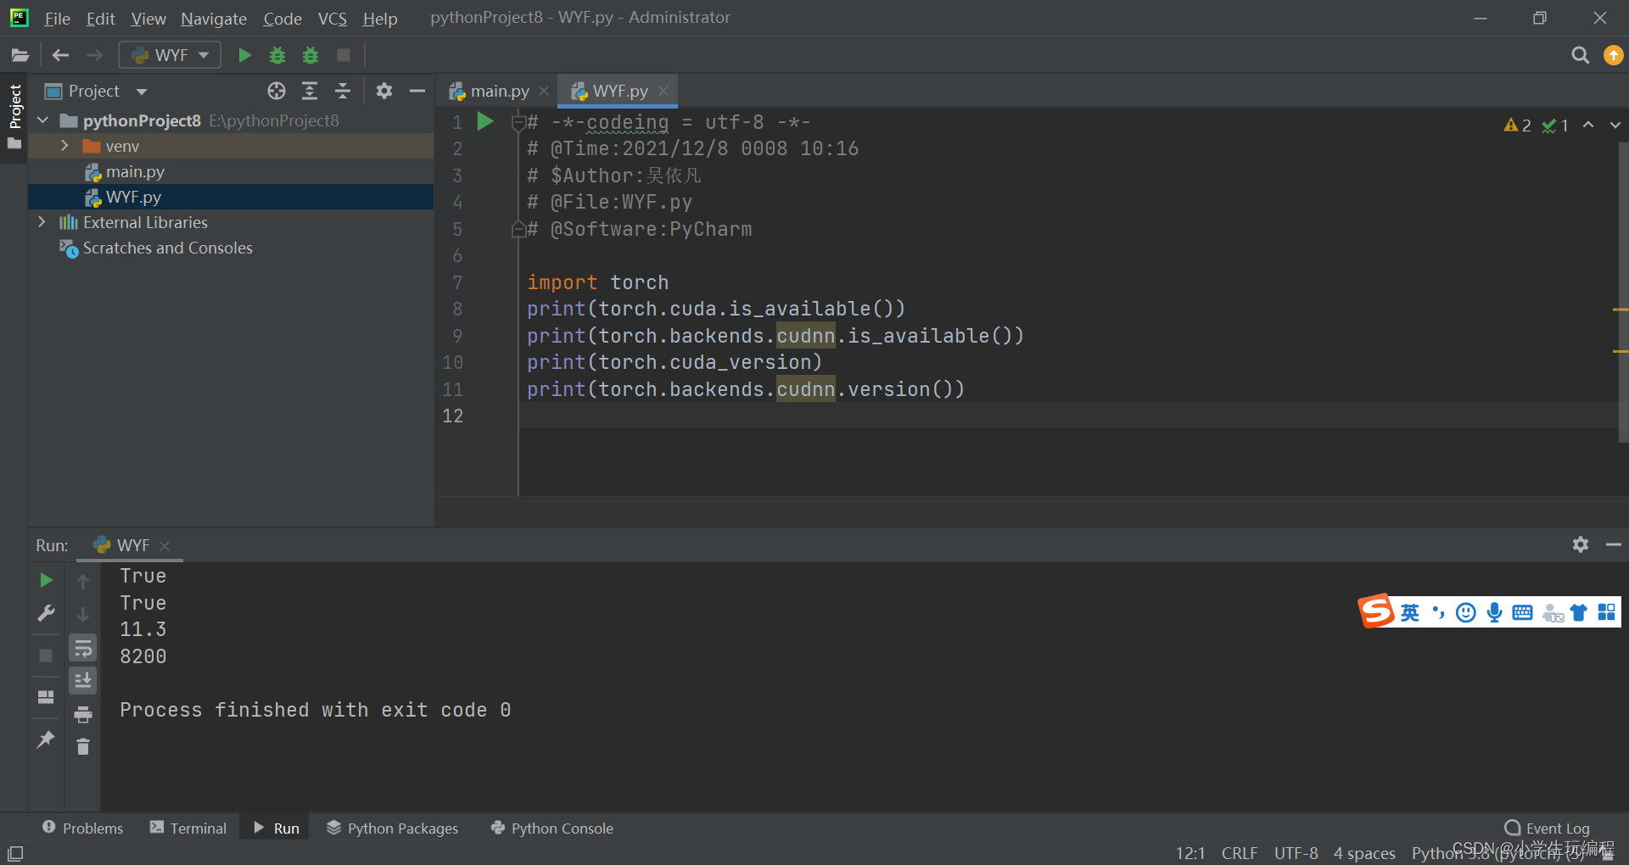Open Problems tool window
This screenshot has height=865, width=1629.
[82, 828]
